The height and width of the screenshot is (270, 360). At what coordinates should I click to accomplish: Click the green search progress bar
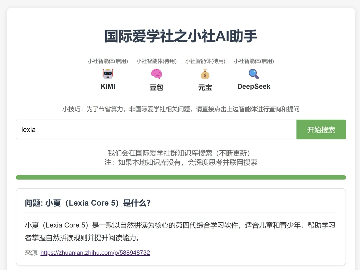181,177
